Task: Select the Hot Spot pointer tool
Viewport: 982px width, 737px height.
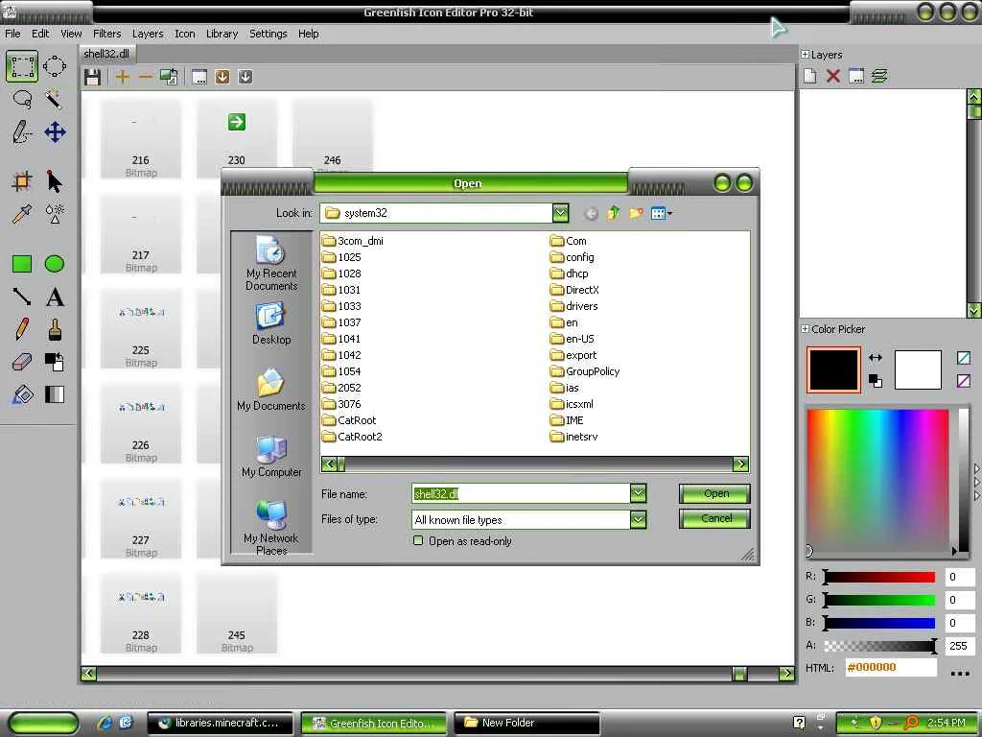Action: 55,181
